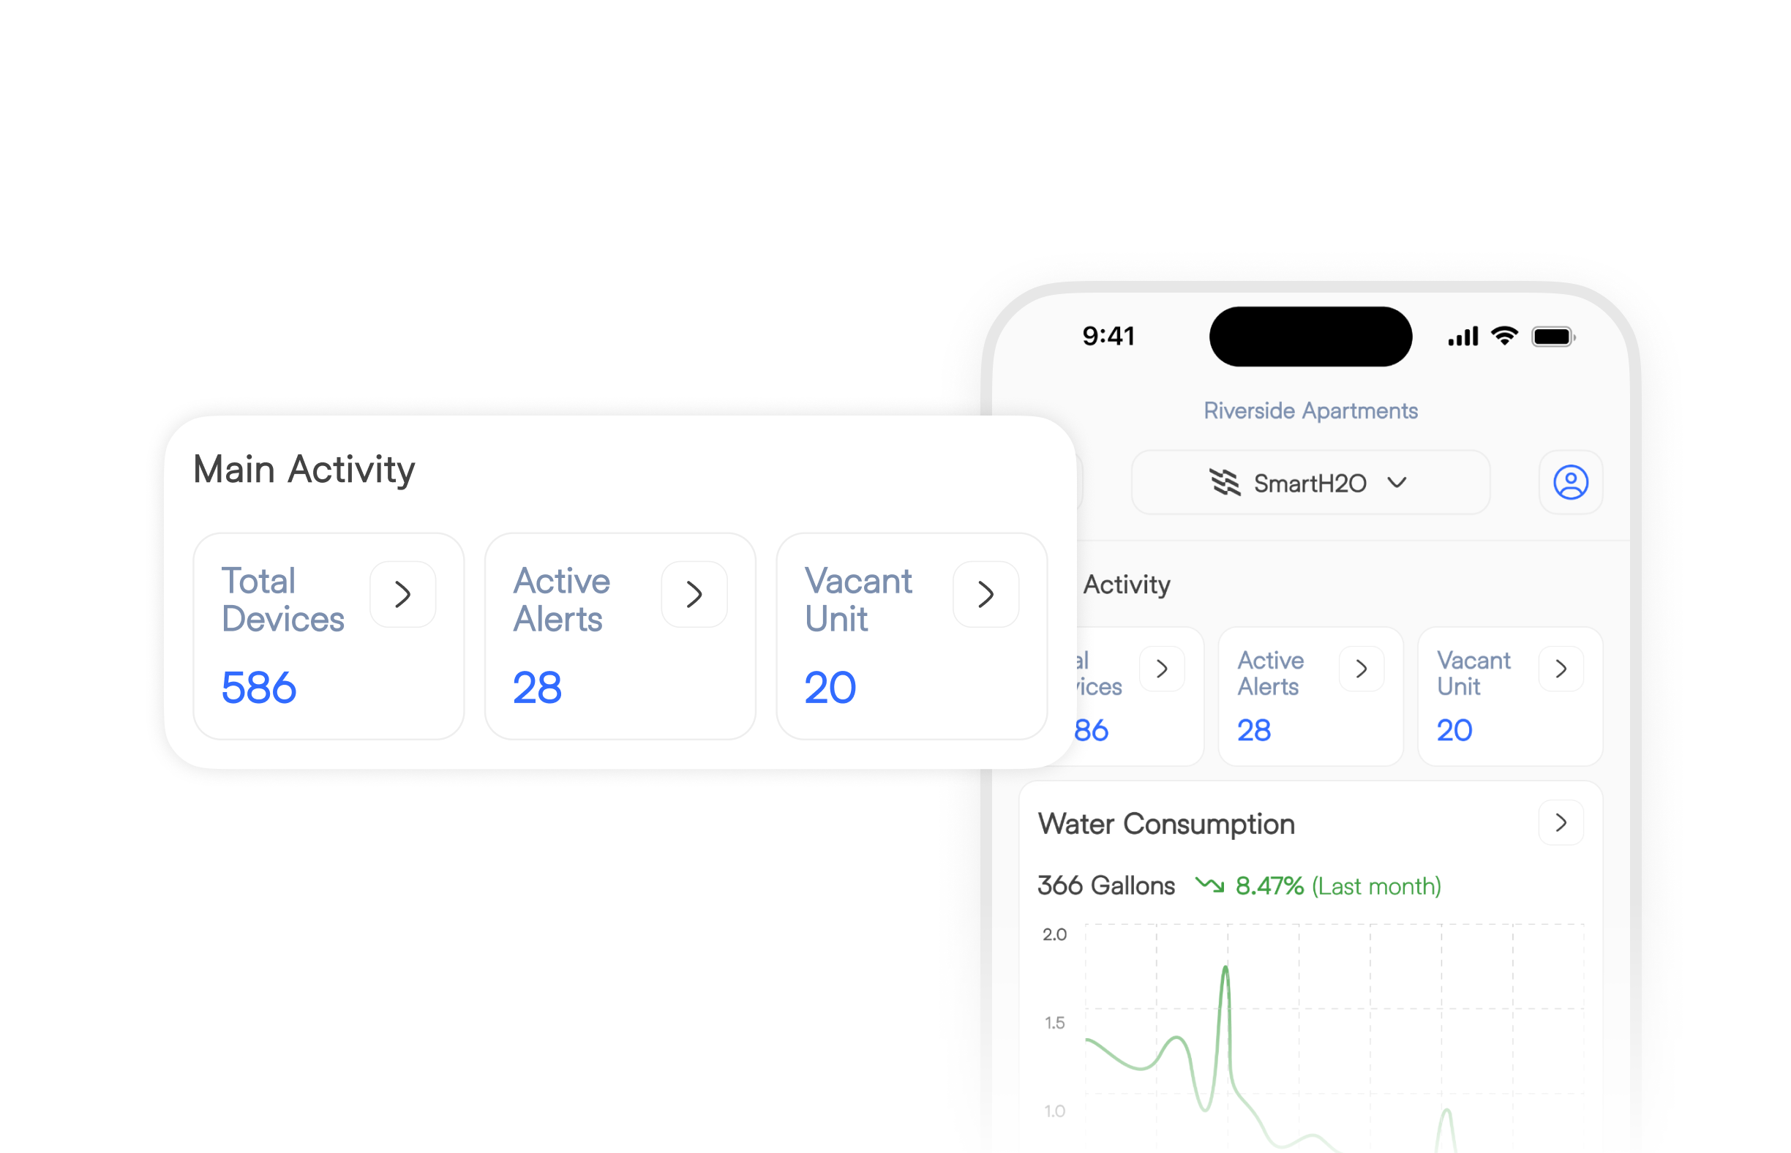This screenshot has width=1791, height=1153.
Task: Click the Main Activity heading
Action: click(x=303, y=470)
